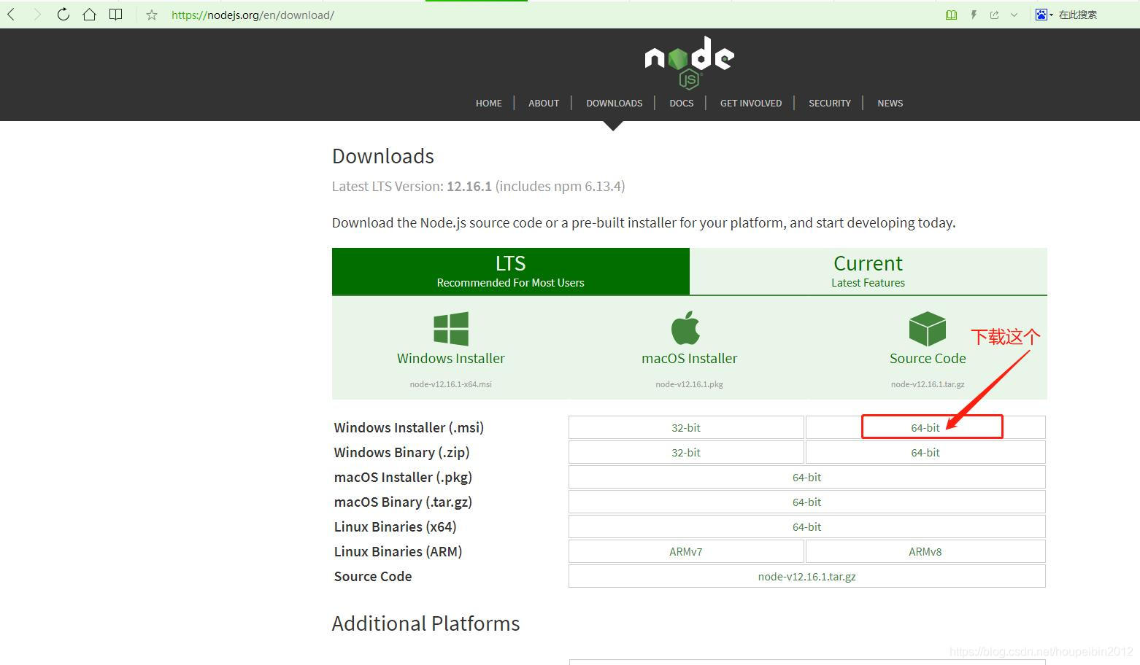The height and width of the screenshot is (665, 1140).
Task: Download ARMv7 Linux Binaries
Action: coord(686,552)
